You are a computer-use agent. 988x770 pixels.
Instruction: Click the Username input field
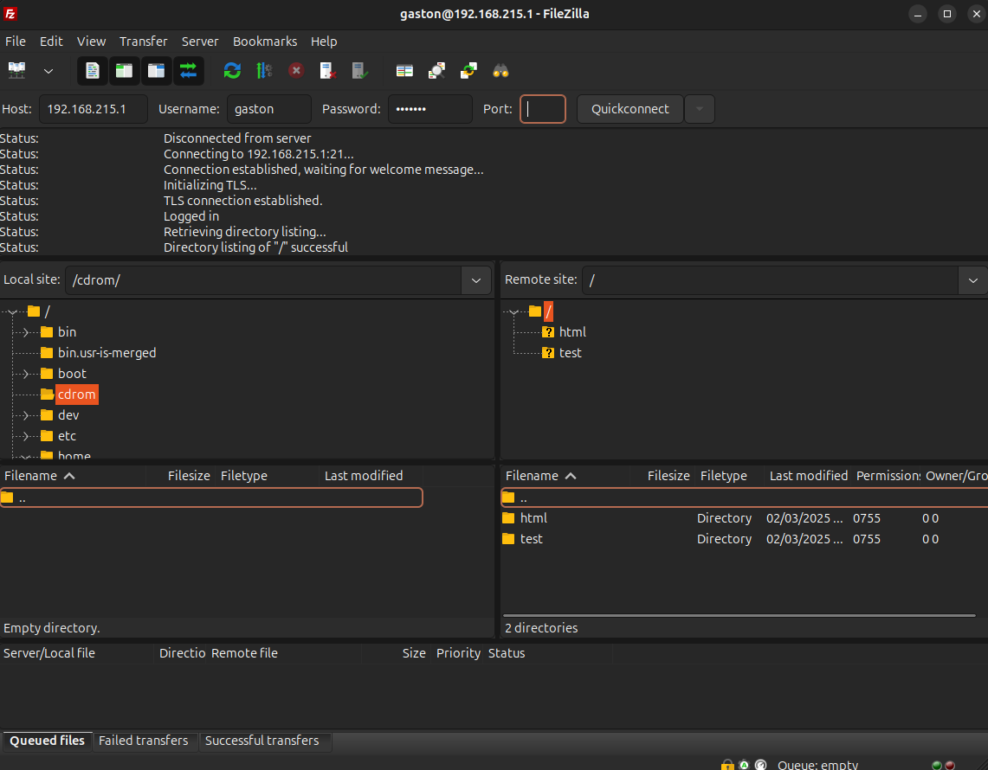(x=269, y=109)
